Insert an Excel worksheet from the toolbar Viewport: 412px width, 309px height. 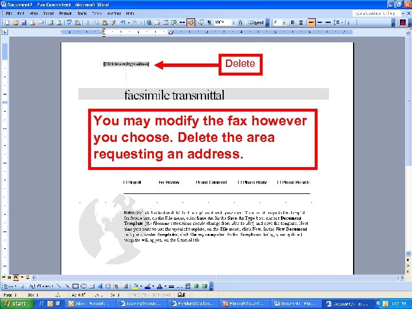[x=174, y=23]
